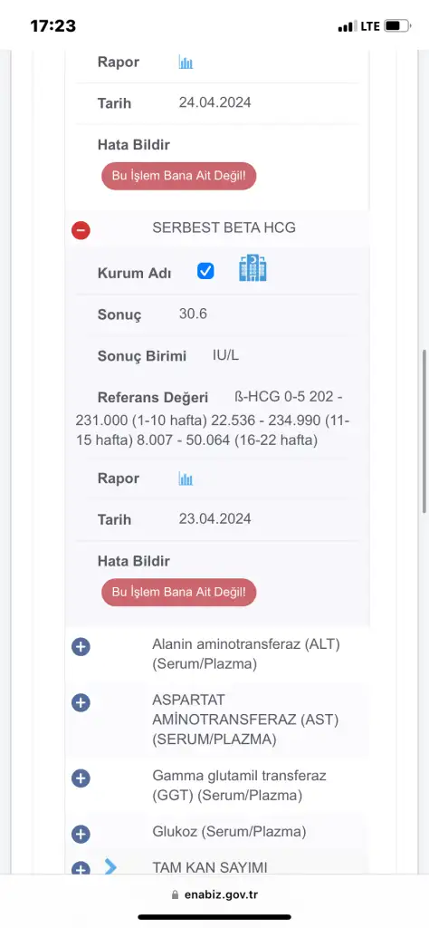This screenshot has width=429, height=928.
Task: Click upper 'Bu İşlem Bana Ait Değil!' button
Action: 179,176
